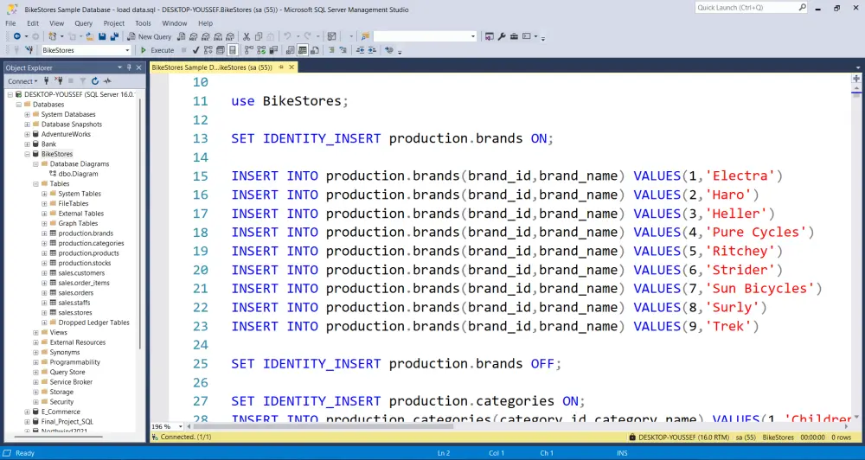Click the DAX query icon
Image resolution: width=865 pixels, height=460 pixels.
(229, 36)
